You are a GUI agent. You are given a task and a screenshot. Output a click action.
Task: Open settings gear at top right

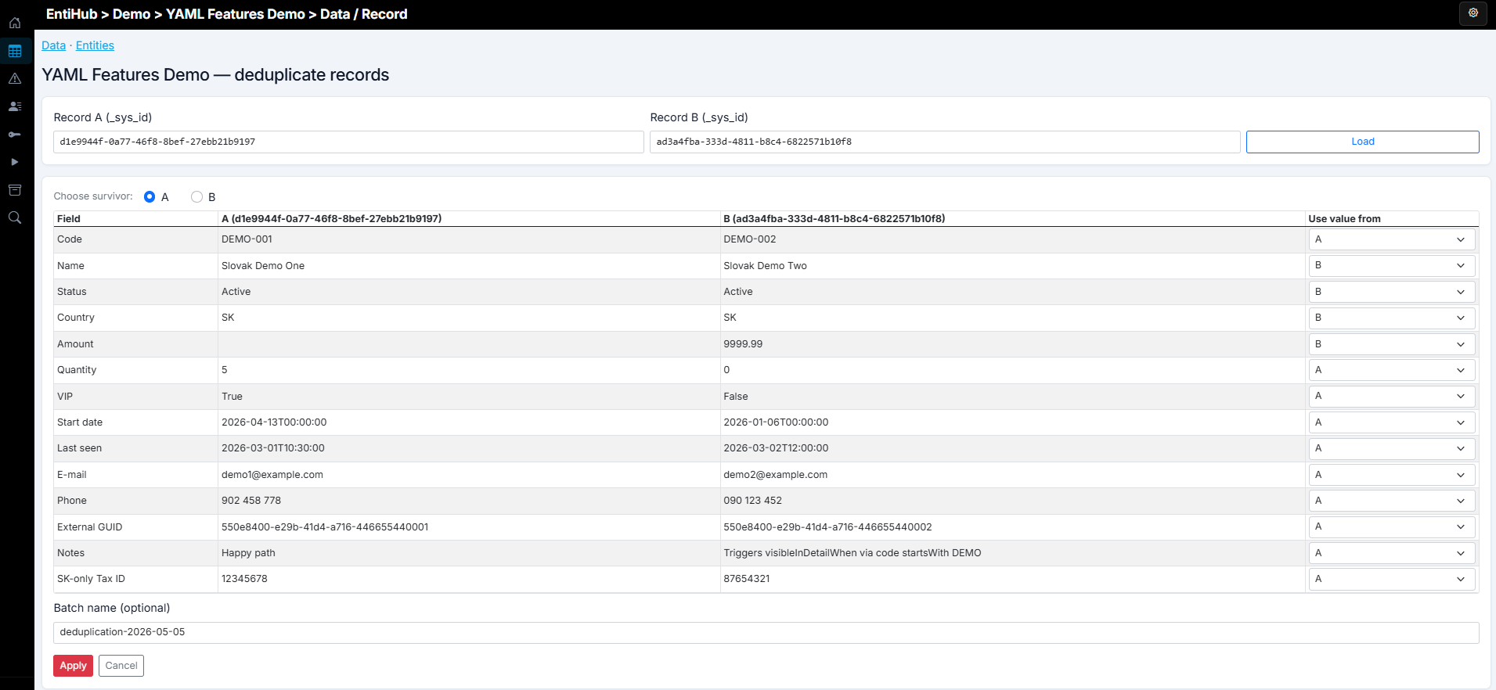pyautogui.click(x=1473, y=13)
